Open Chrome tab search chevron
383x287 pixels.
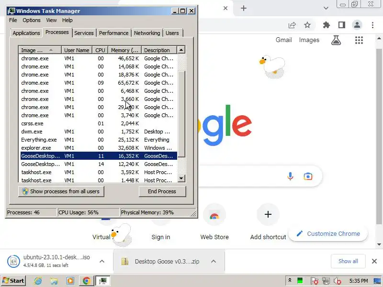tap(326, 8)
